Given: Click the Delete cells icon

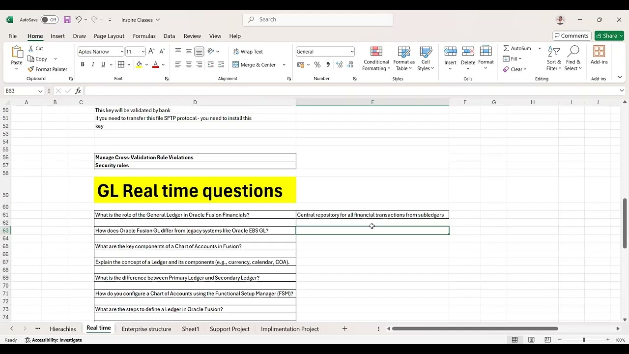Looking at the screenshot, I should (468, 52).
